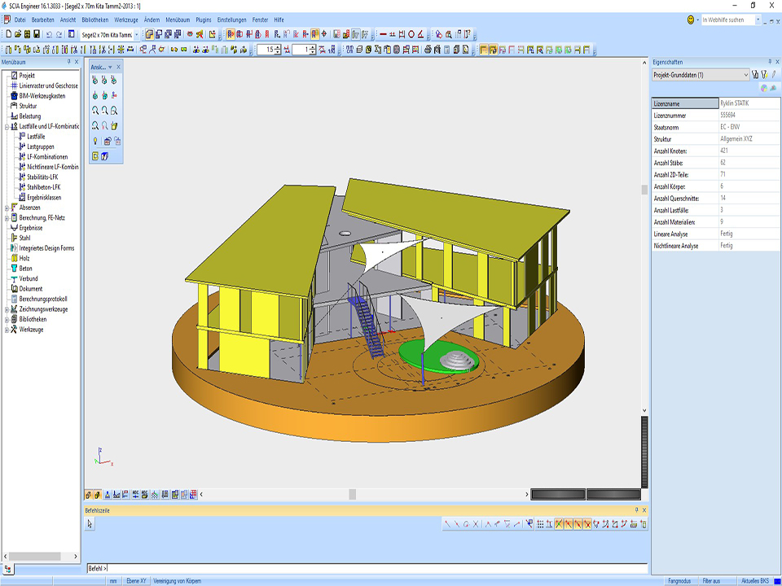
Task: Click the light bulb icon in Ansicht panel
Action: pos(95,141)
